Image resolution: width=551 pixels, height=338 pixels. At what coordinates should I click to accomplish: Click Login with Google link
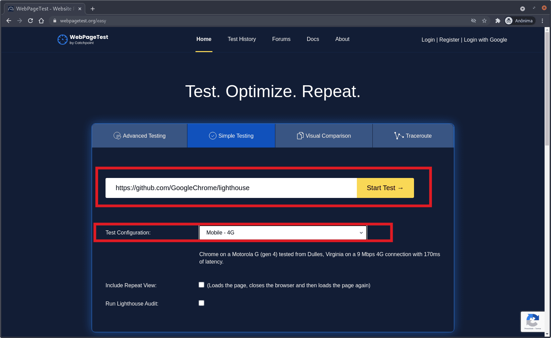(x=485, y=40)
